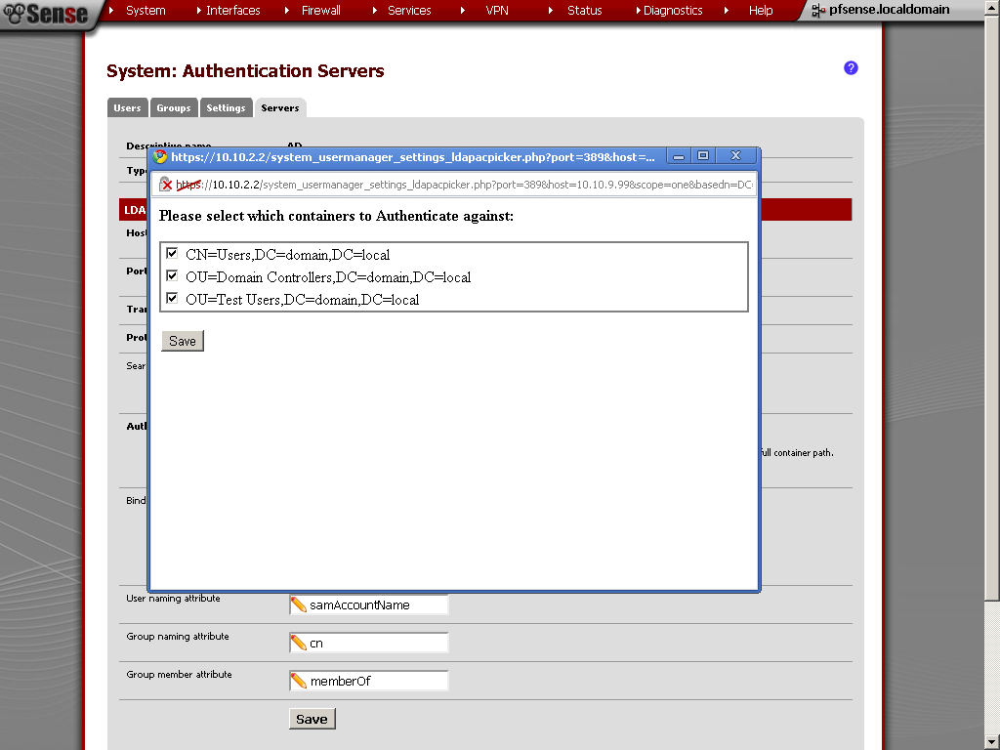Expand the Firewall menu
Viewport: 1000px width, 750px height.
point(320,10)
